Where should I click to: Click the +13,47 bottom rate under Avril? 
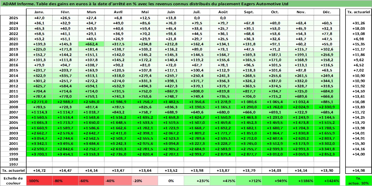pos(118,170)
